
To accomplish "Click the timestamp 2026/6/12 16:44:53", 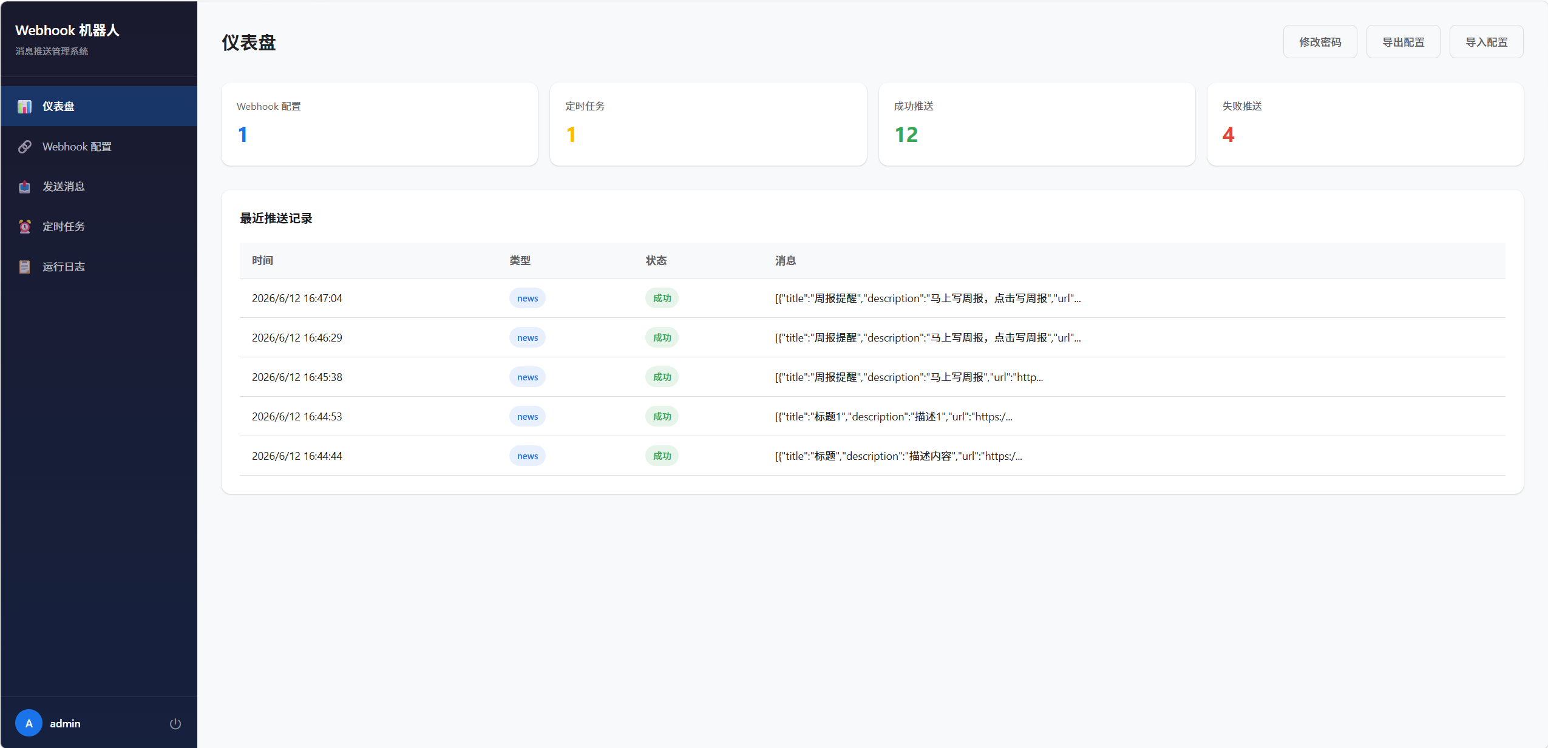I will click(x=297, y=416).
